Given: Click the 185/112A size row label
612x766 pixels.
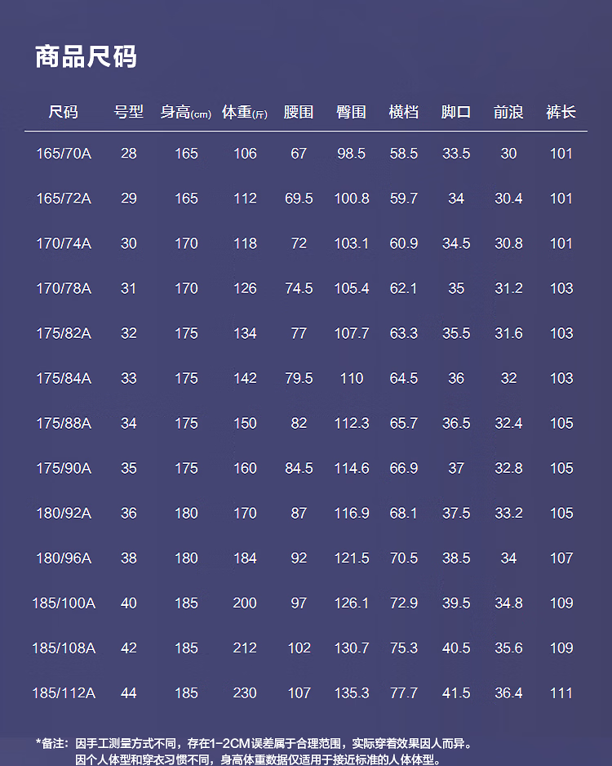Looking at the screenshot, I should pyautogui.click(x=64, y=693).
